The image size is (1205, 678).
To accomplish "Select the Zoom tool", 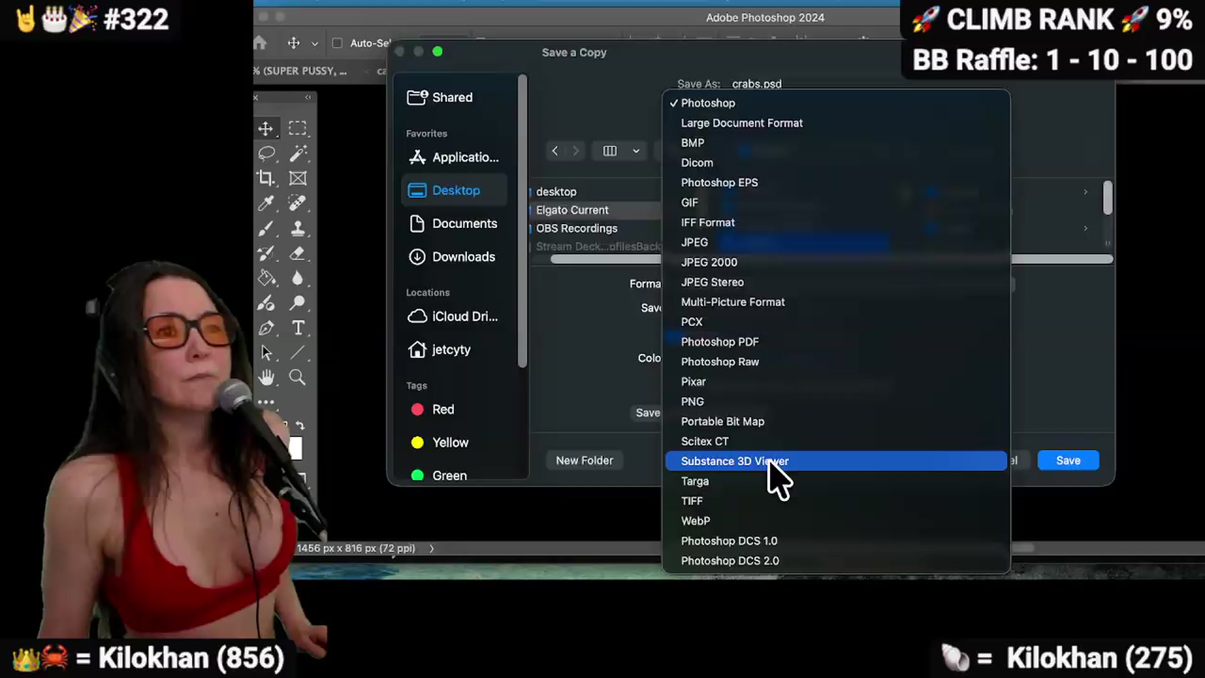I will click(297, 377).
